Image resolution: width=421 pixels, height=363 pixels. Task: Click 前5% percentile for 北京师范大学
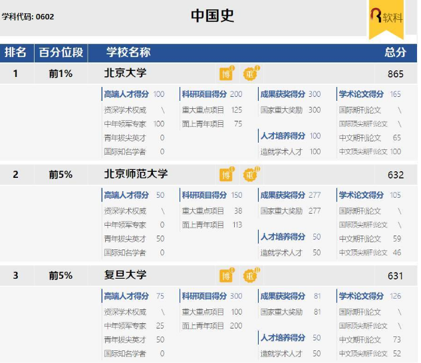pos(61,175)
